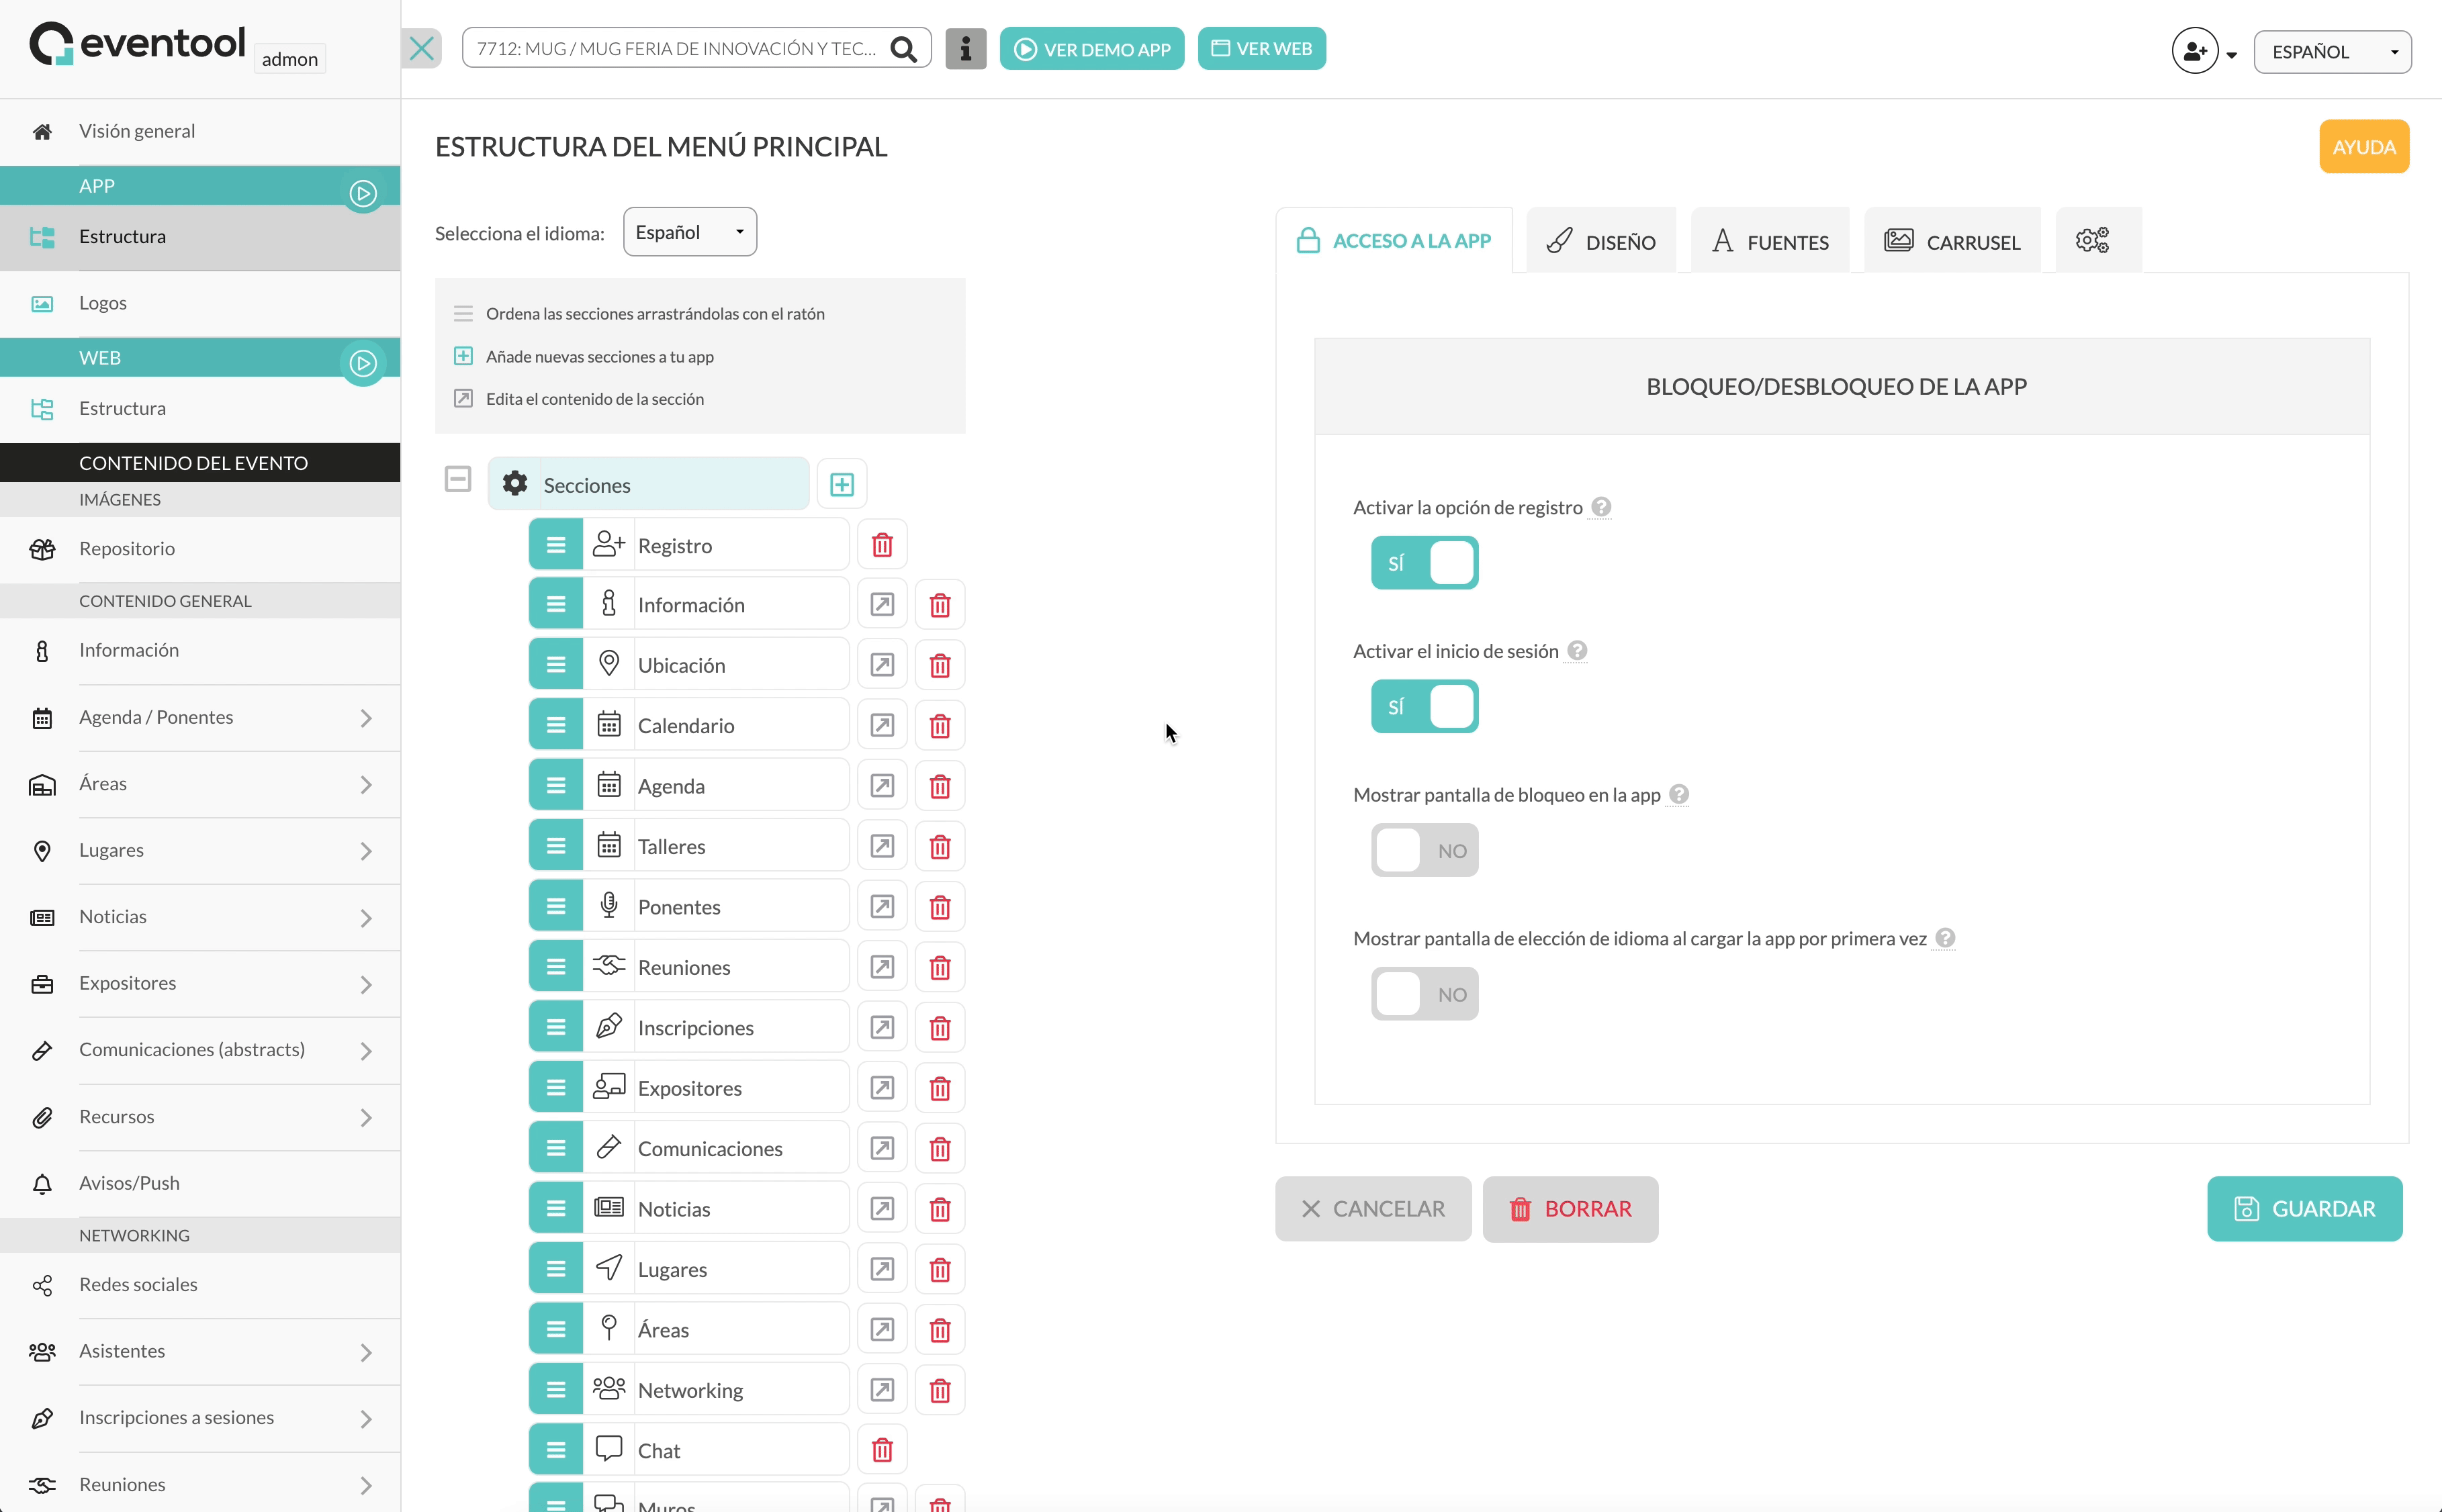Delete the Registro section with trash icon
The height and width of the screenshot is (1512, 2442).
881,545
